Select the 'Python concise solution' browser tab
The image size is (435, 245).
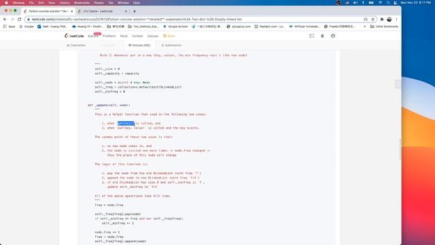point(48,11)
